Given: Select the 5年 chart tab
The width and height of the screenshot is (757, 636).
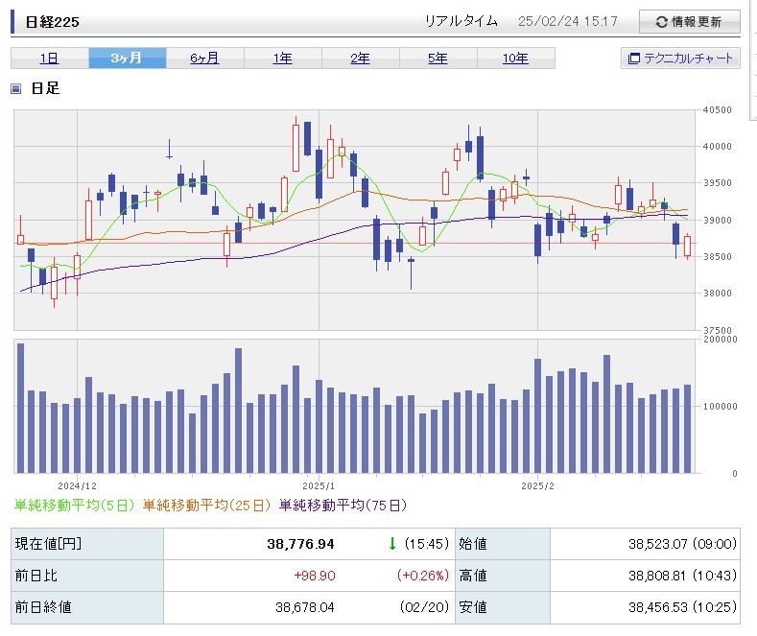Looking at the screenshot, I should pyautogui.click(x=438, y=59).
